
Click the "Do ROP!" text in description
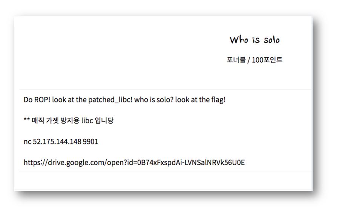pyautogui.click(x=37, y=100)
